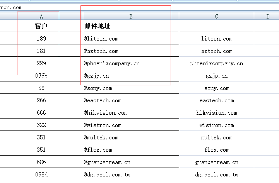This screenshot has height=183, width=279.
Task: Click the formula bar showing ron.com
Action: tap(139, 8)
